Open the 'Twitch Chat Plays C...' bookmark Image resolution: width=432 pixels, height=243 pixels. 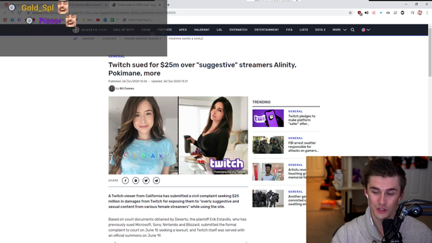click(138, 20)
